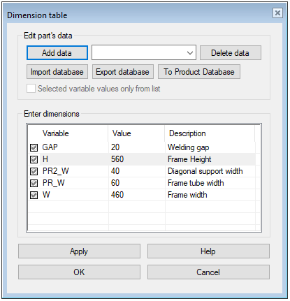Open the part data dropdown arrow

coord(190,53)
